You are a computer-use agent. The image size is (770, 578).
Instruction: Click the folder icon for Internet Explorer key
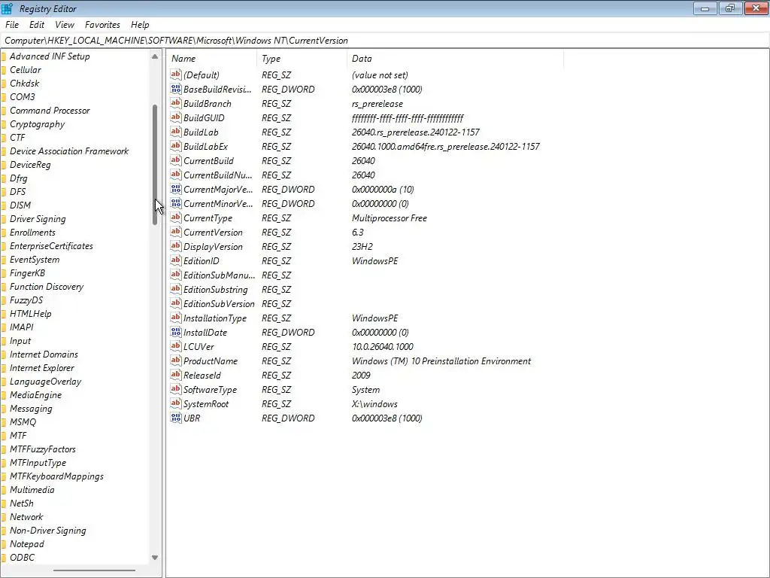pos(4,368)
